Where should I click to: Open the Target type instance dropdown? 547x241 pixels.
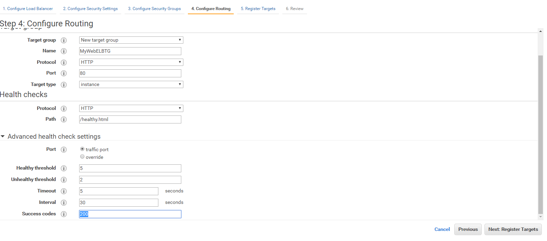(131, 85)
